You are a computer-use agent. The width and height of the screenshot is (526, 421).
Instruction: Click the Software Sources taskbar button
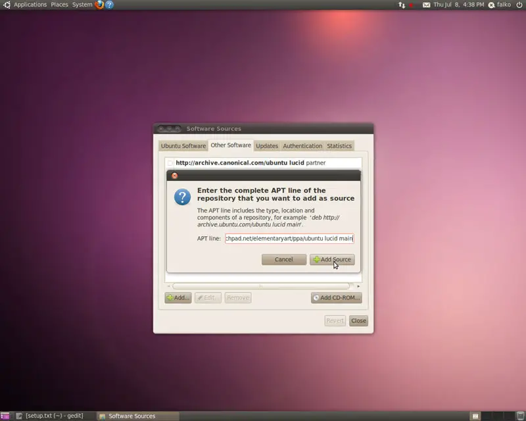138,416
